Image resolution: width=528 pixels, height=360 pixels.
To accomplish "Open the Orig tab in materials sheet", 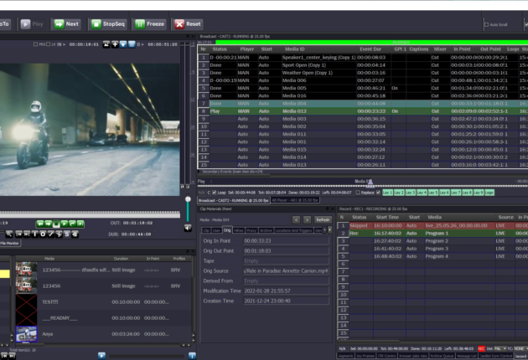I will 227,230.
